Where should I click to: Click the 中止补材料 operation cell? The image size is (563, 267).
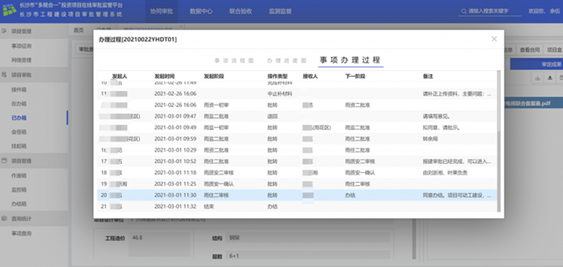tap(280, 94)
